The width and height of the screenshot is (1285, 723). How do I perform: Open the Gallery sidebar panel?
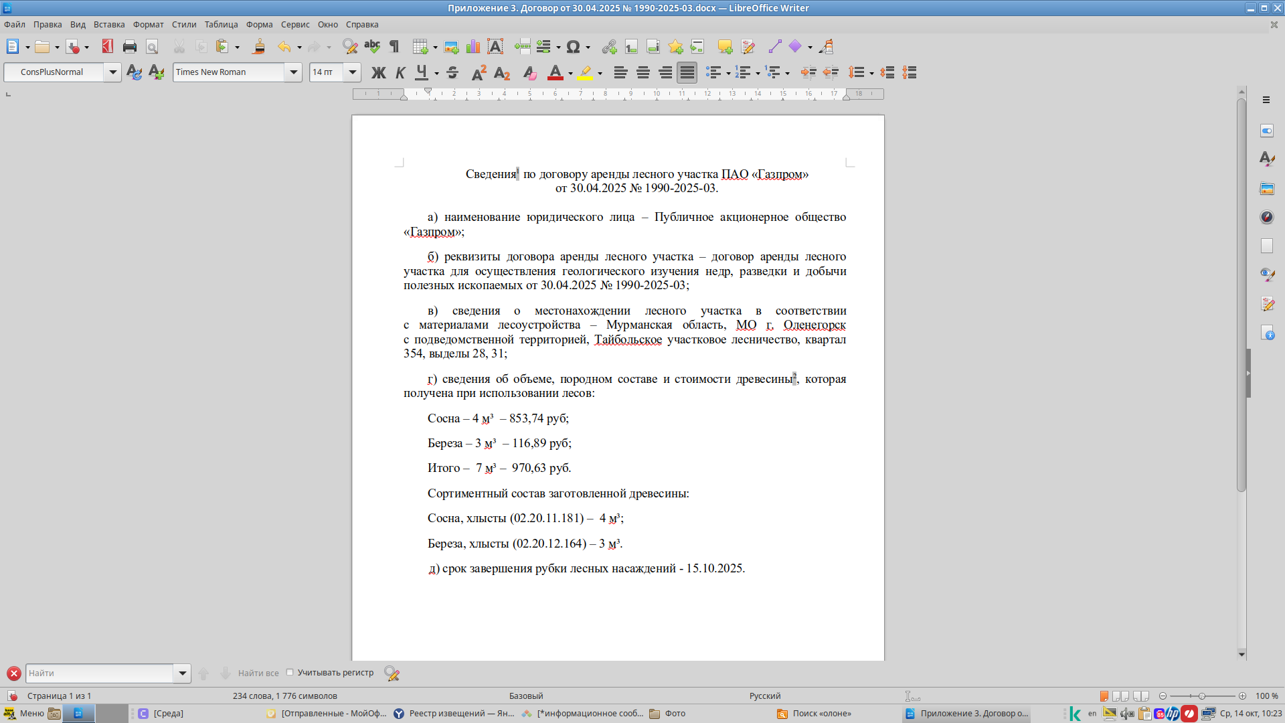tap(1267, 188)
